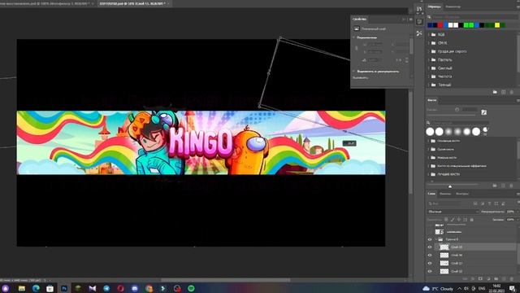
Task: Select the yellow color swatch
Action: click(x=497, y=25)
